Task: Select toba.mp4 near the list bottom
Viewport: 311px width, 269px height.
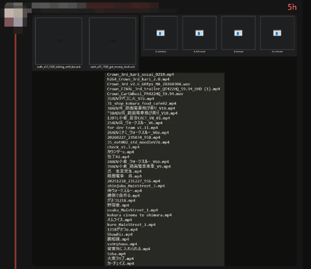Action: coord(116,254)
